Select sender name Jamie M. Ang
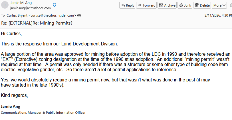This screenshot has width=232, height=120. tap(22, 3)
